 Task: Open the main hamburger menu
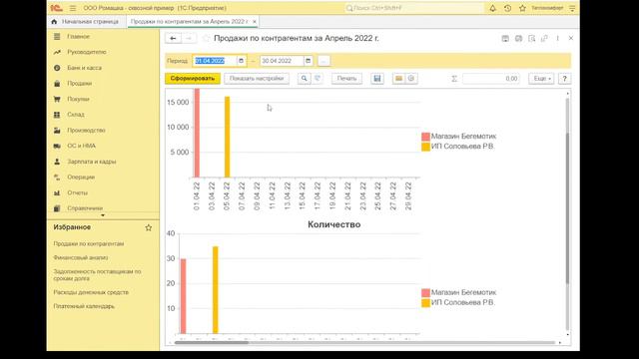click(73, 8)
